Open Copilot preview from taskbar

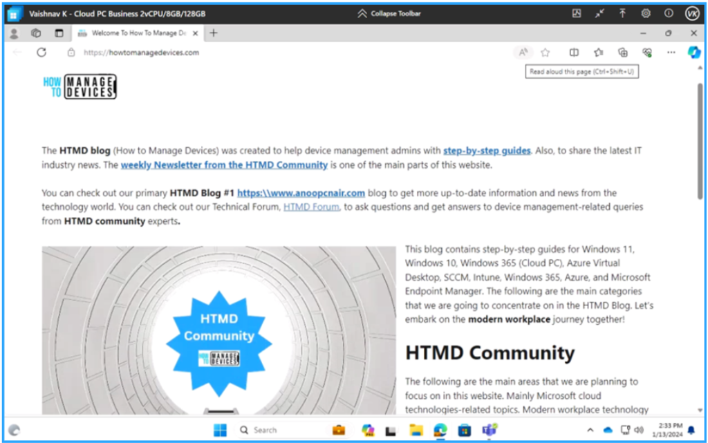(x=368, y=430)
